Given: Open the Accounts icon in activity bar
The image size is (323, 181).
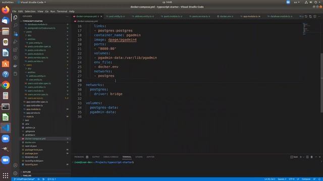Looking at the screenshot, I should [15, 165].
